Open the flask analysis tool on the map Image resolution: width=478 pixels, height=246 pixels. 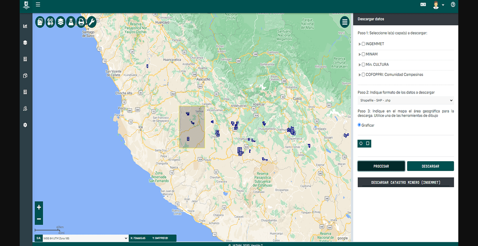click(71, 22)
